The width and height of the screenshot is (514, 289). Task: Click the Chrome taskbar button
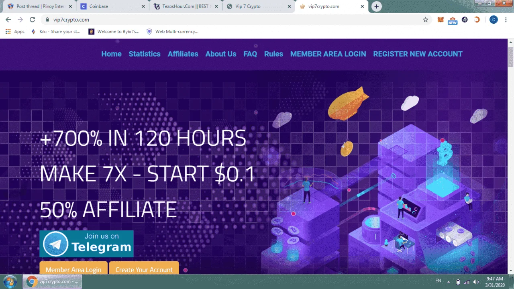click(x=52, y=281)
